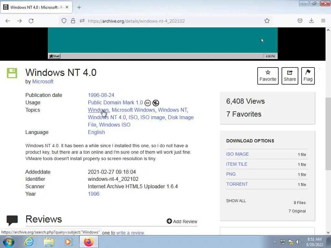
Task: Click SHOW ALL download files
Action: (236, 201)
